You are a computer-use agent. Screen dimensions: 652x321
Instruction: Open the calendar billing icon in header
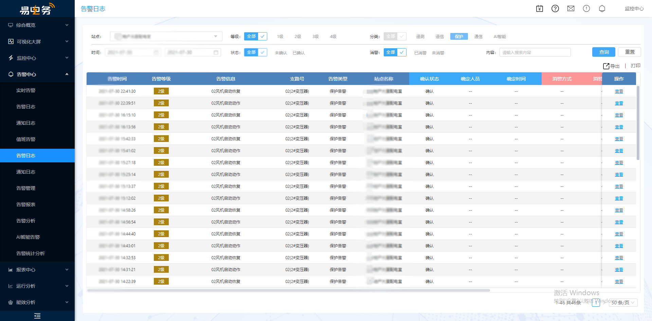[x=539, y=8]
